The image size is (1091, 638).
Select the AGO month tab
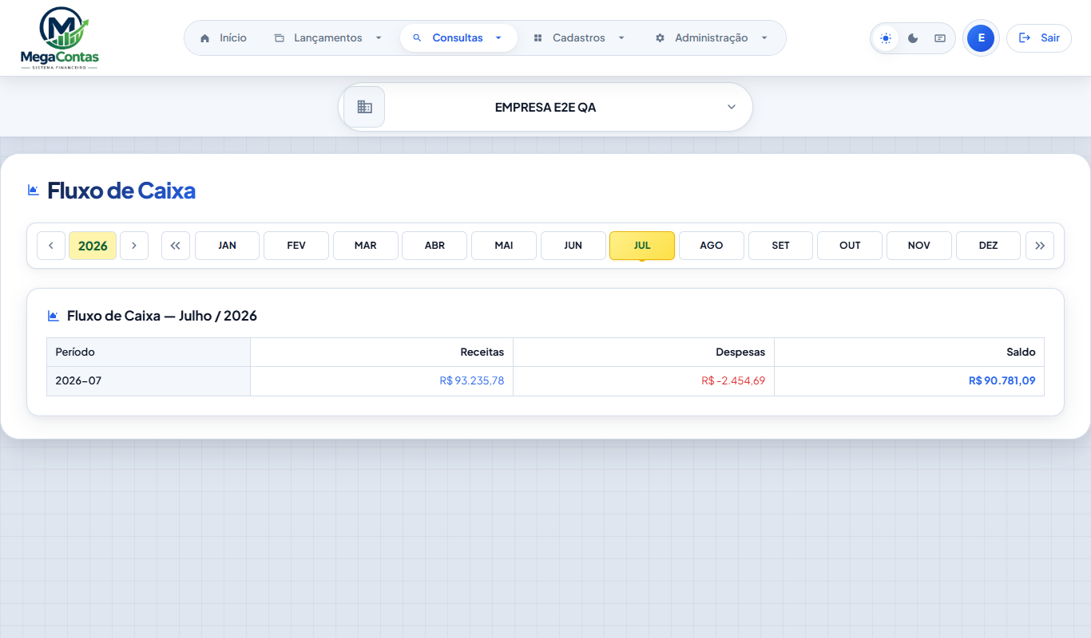point(712,246)
